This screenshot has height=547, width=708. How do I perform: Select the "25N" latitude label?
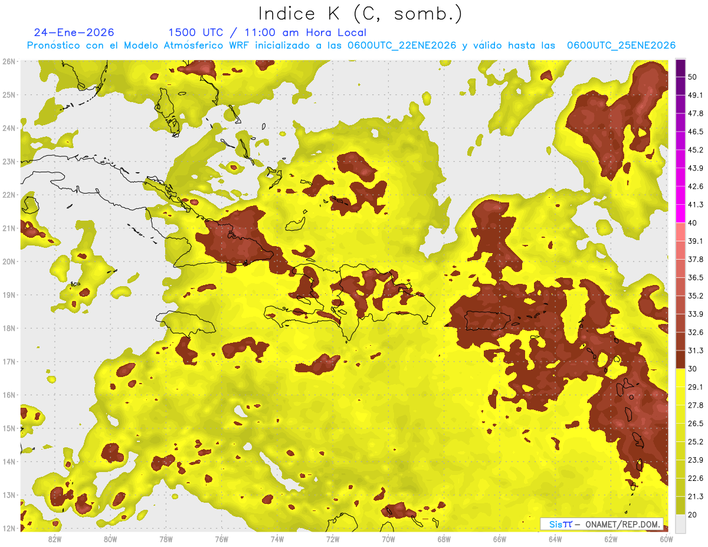(x=8, y=95)
